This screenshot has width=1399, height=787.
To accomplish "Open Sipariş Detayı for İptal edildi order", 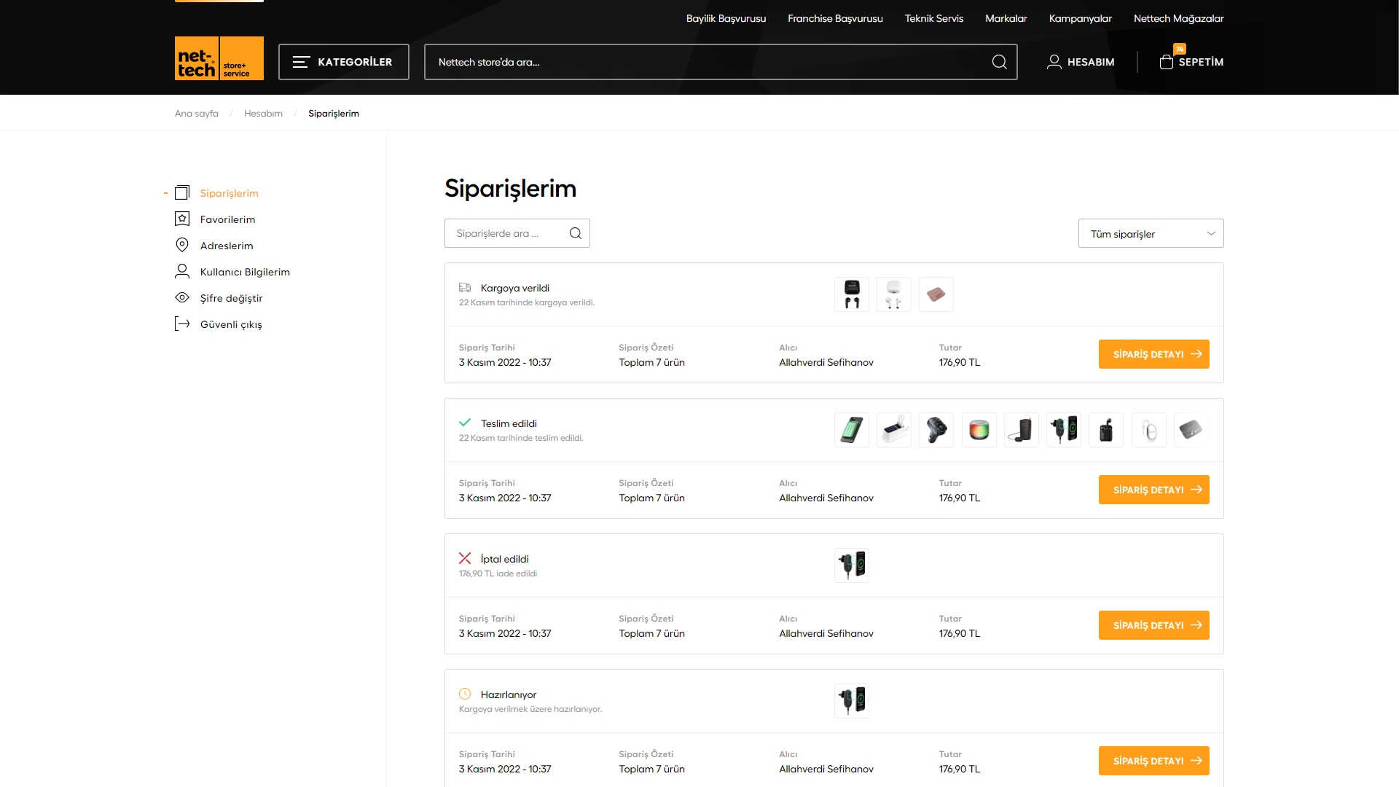I will [1153, 625].
